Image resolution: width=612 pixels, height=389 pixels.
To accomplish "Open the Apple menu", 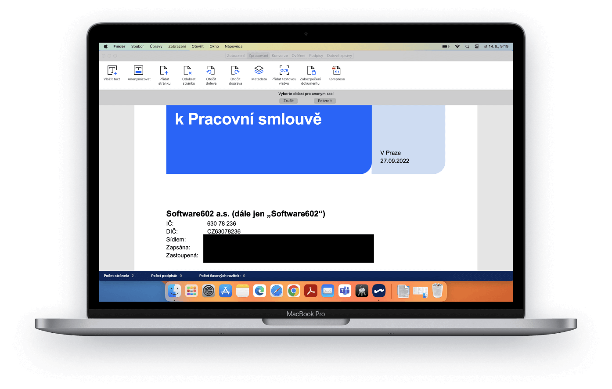I will 106,47.
